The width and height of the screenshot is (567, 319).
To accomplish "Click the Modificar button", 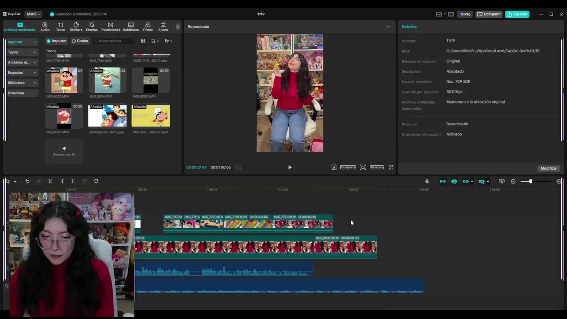I will (x=548, y=168).
